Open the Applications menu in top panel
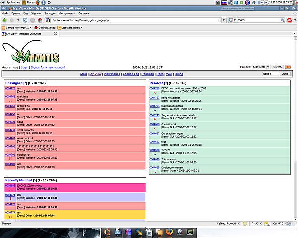 tap(11, 2)
